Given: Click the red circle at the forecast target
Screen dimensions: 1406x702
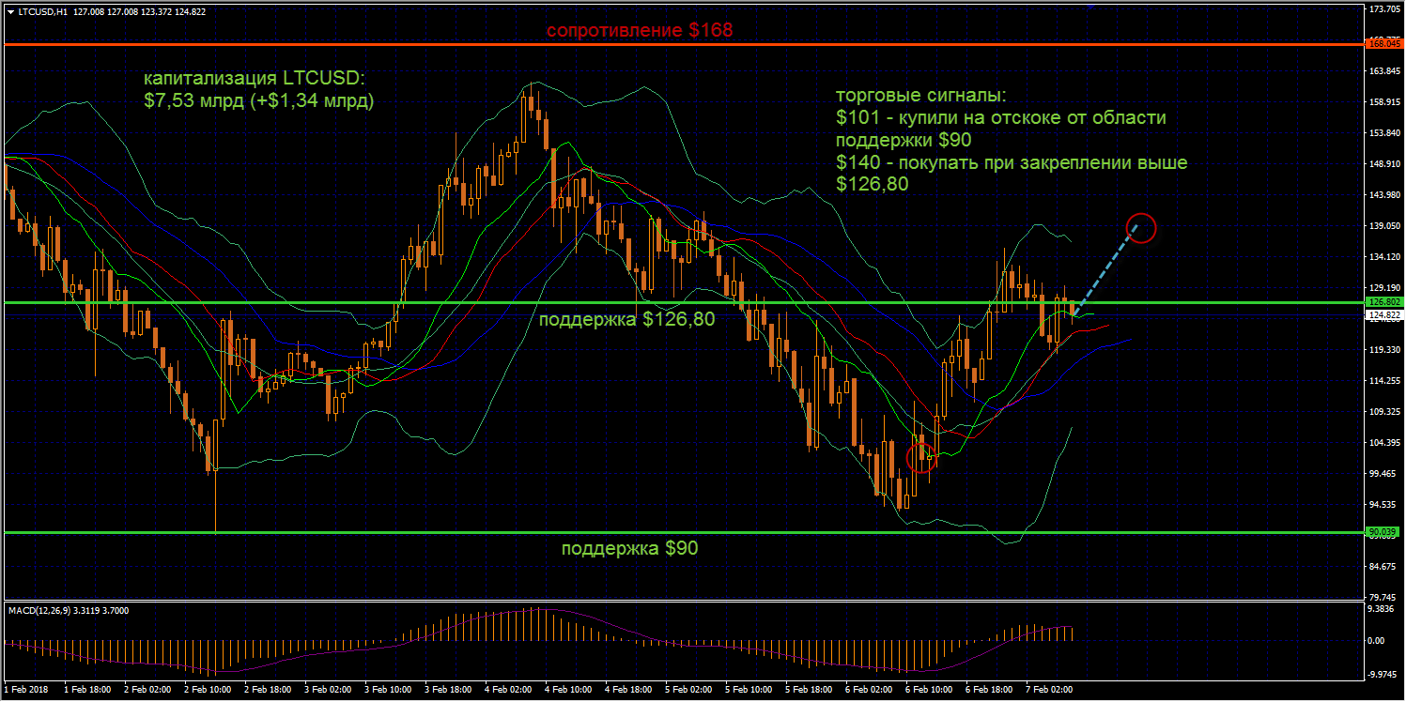Looking at the screenshot, I should [x=1140, y=227].
